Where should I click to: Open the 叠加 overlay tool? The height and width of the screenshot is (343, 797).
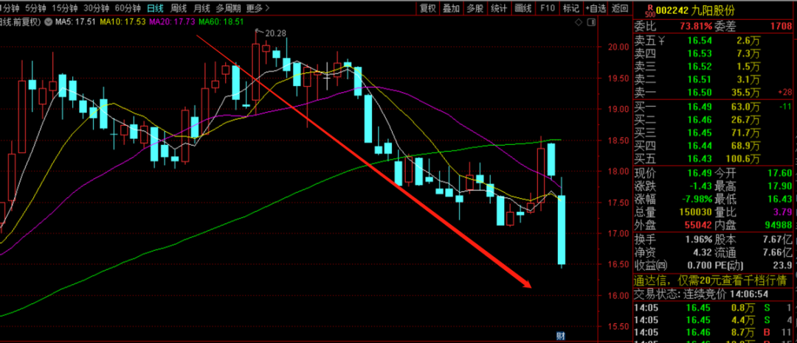click(452, 8)
